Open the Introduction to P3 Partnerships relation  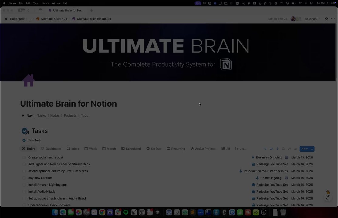263,171
